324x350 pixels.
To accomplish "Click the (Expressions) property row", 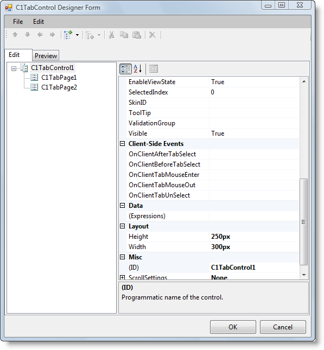I will click(x=213, y=216).
